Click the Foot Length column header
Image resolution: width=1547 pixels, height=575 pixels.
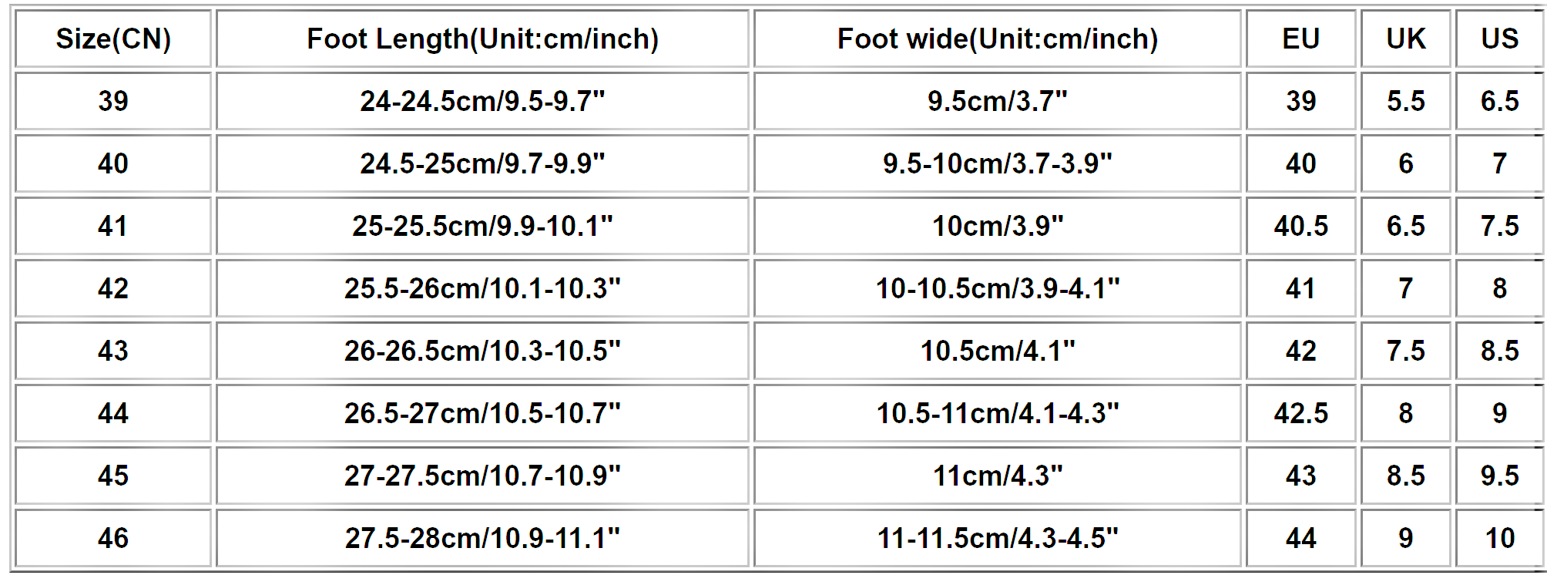pyautogui.click(x=482, y=39)
